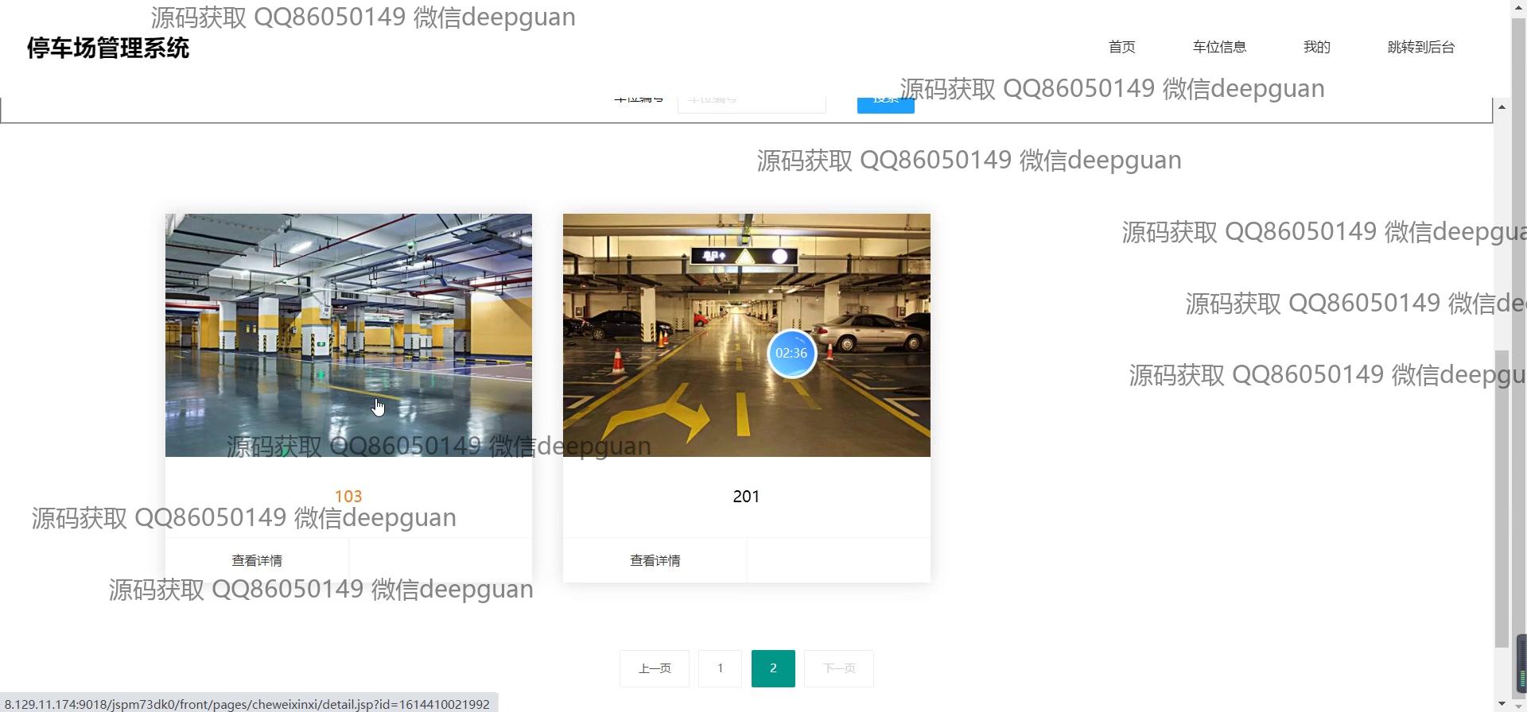Click the orange 103 space title

pos(348,496)
